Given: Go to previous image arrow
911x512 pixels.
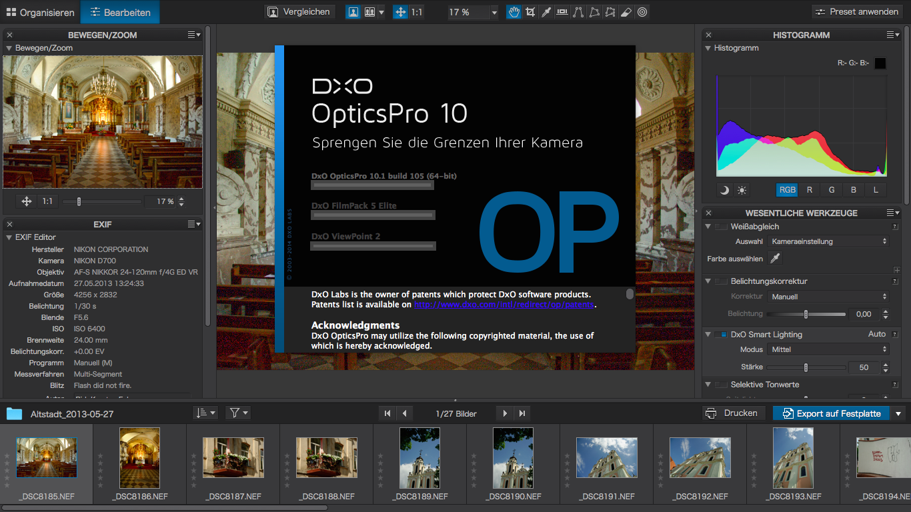Looking at the screenshot, I should pyautogui.click(x=405, y=413).
